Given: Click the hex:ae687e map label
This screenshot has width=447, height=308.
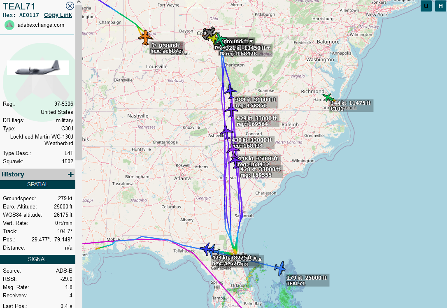Looking at the screenshot, I should pyautogui.click(x=166, y=51).
